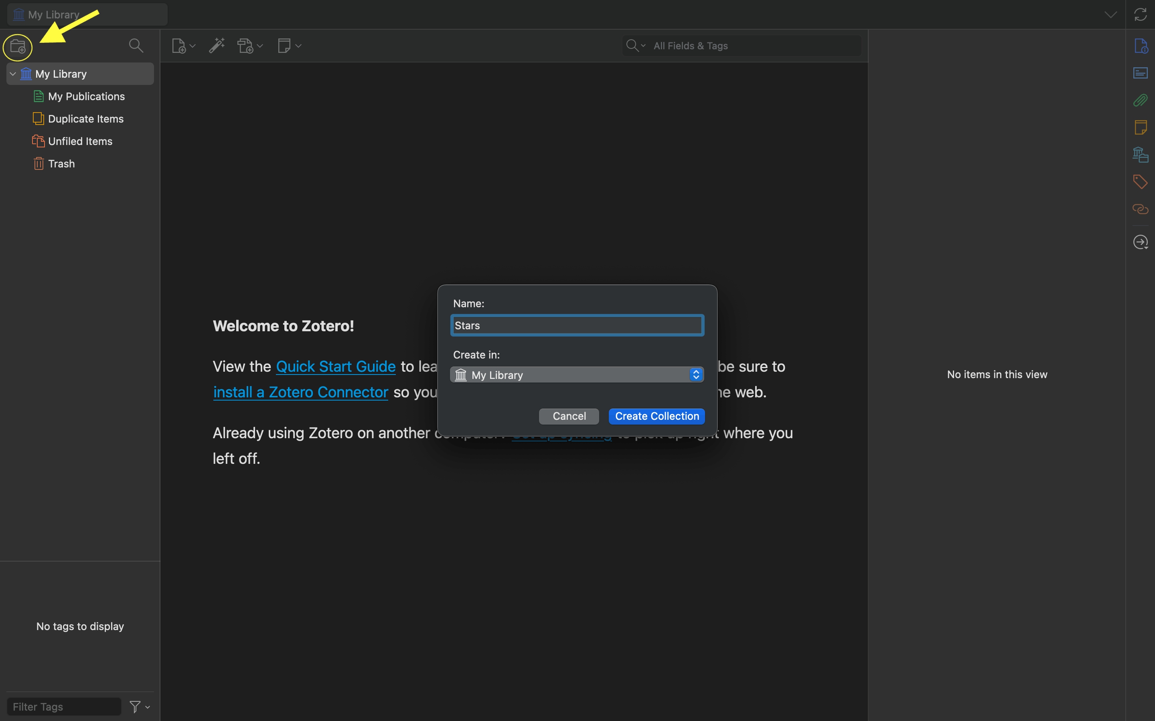This screenshot has width=1155, height=721.
Task: Select the Info pane icon
Action: [1141, 46]
